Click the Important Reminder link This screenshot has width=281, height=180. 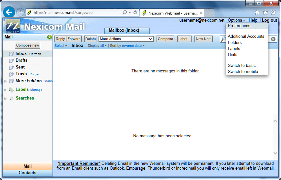coord(79,164)
